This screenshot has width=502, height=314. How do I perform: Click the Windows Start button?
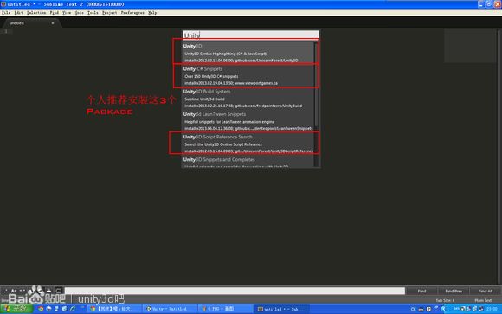click(16, 309)
